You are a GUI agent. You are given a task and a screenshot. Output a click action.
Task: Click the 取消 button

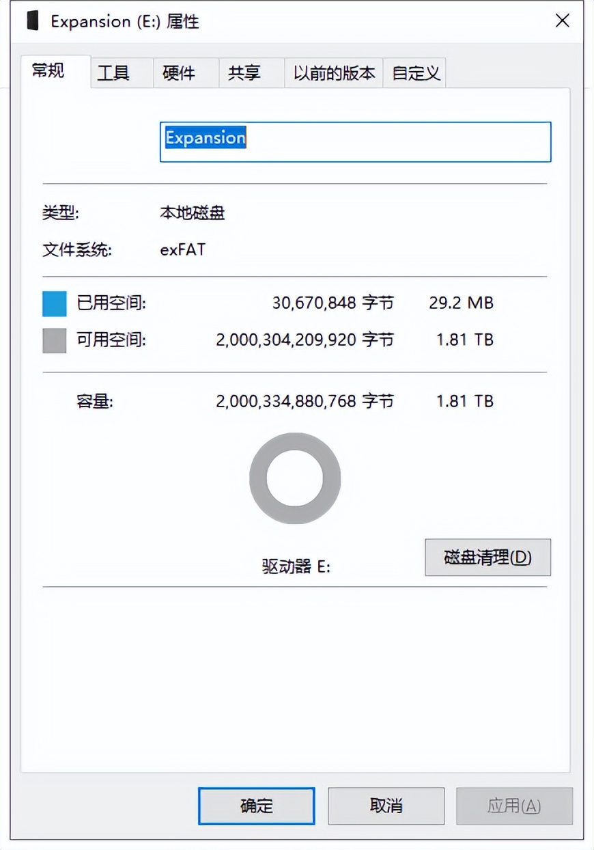386,806
